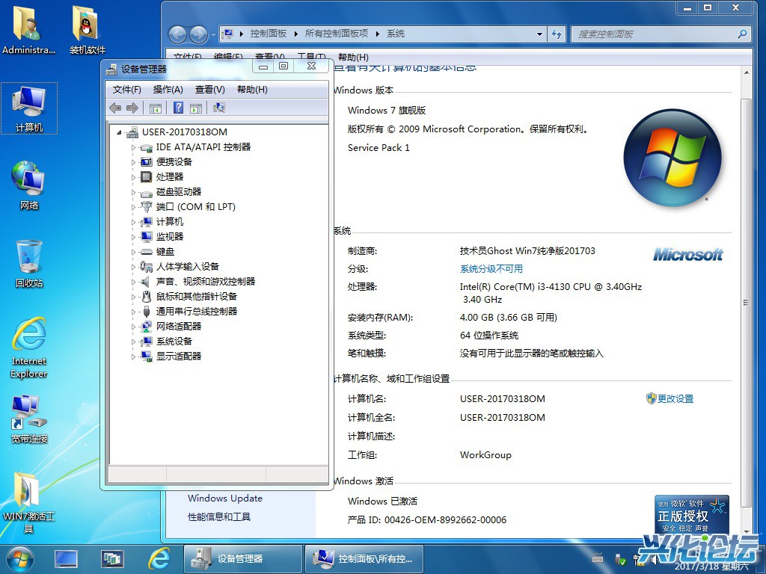Click the blue Help icon in Device Manager toolbar

tap(178, 108)
